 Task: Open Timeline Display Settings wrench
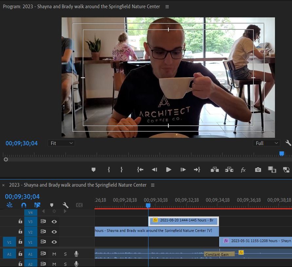click(65, 205)
